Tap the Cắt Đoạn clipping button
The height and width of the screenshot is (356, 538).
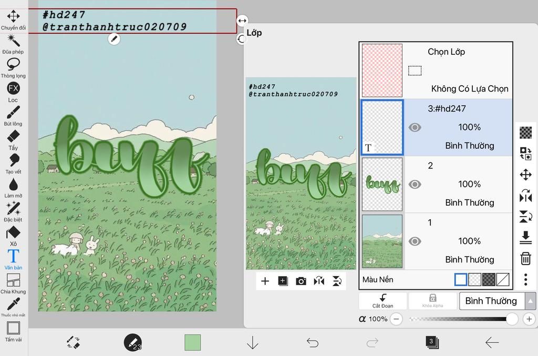pyautogui.click(x=382, y=301)
